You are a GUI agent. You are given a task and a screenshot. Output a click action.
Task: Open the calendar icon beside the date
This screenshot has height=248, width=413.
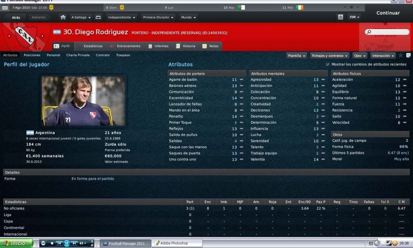coord(5,8)
